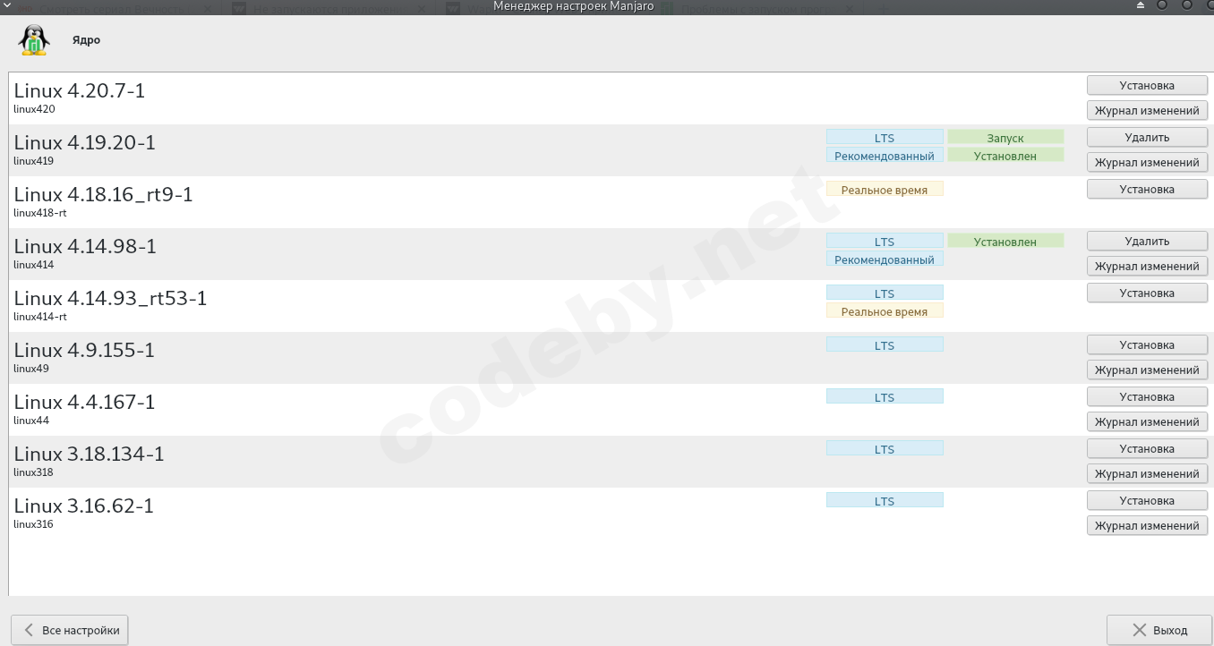Select the "Linux 4.4.167-1" heading

(x=84, y=402)
